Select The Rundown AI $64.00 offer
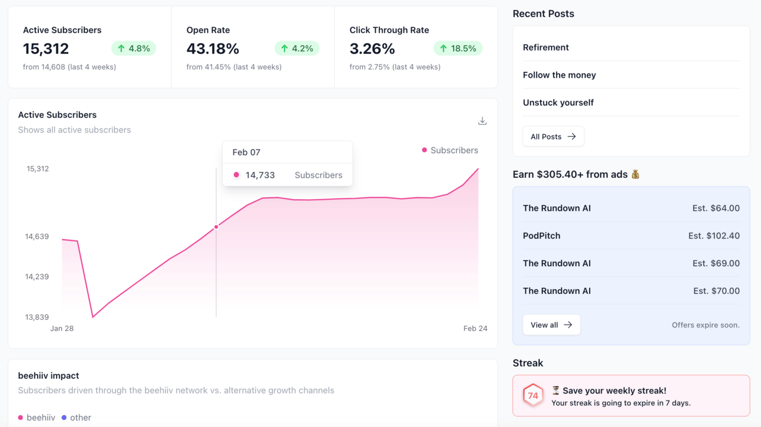This screenshot has width=761, height=427. tap(631, 208)
